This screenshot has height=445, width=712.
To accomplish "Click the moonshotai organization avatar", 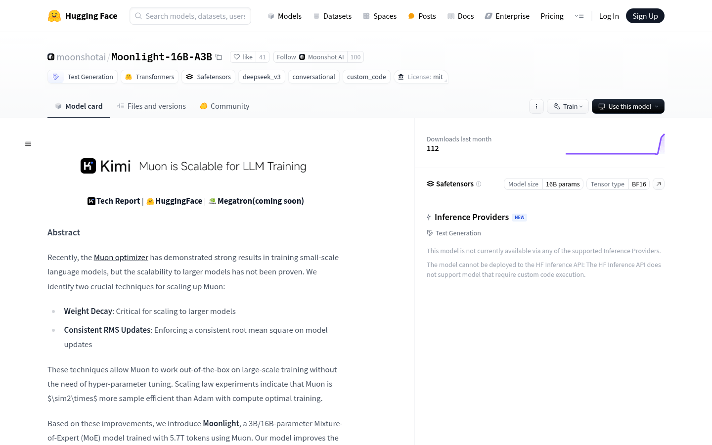I will [x=51, y=57].
